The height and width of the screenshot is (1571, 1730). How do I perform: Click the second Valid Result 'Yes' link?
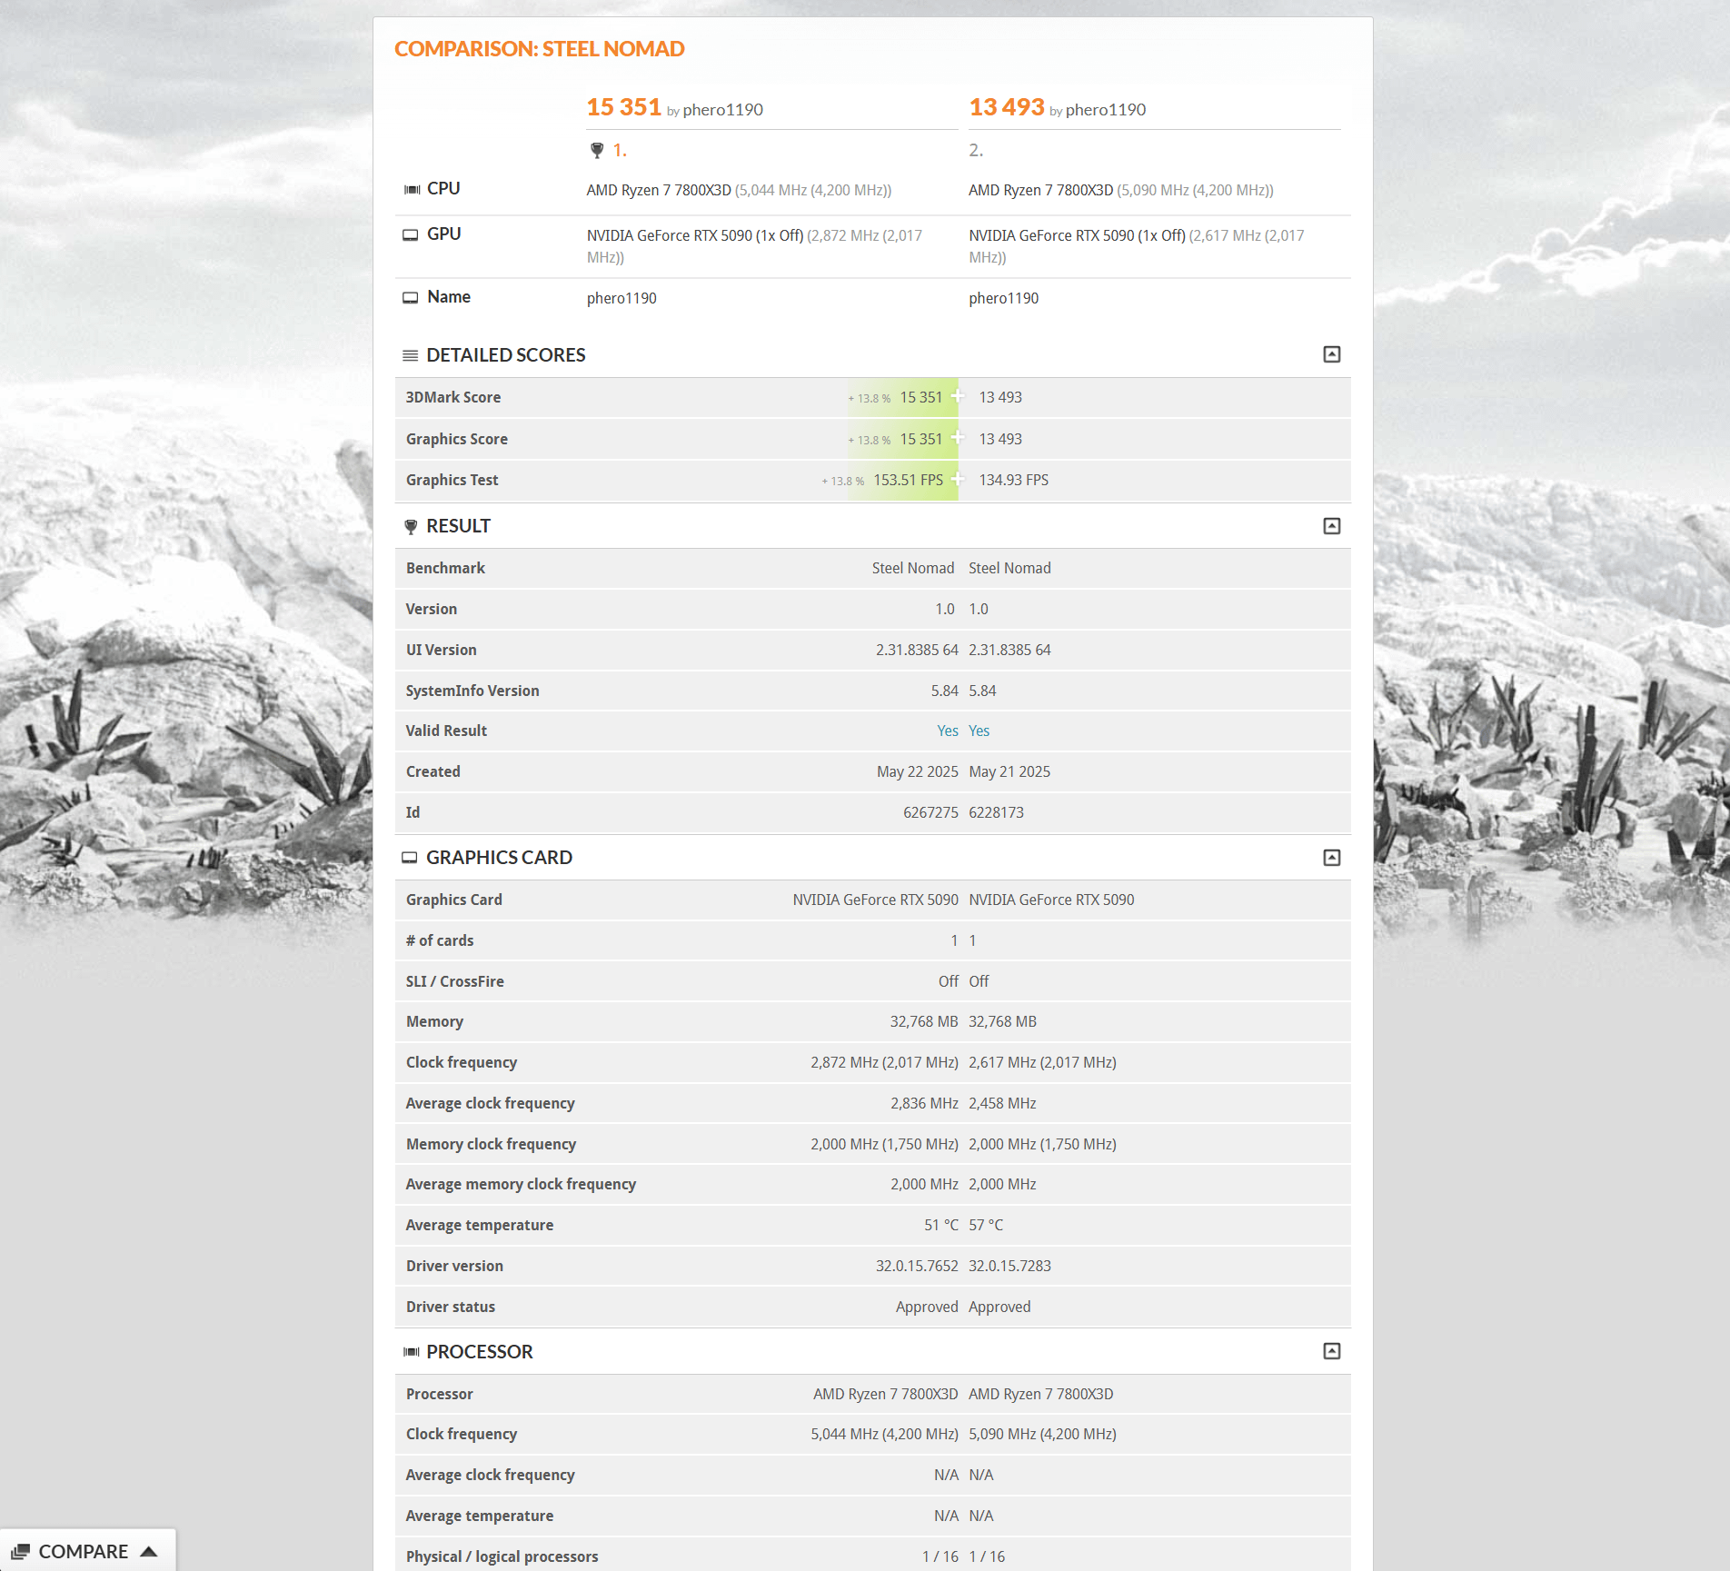click(x=979, y=731)
